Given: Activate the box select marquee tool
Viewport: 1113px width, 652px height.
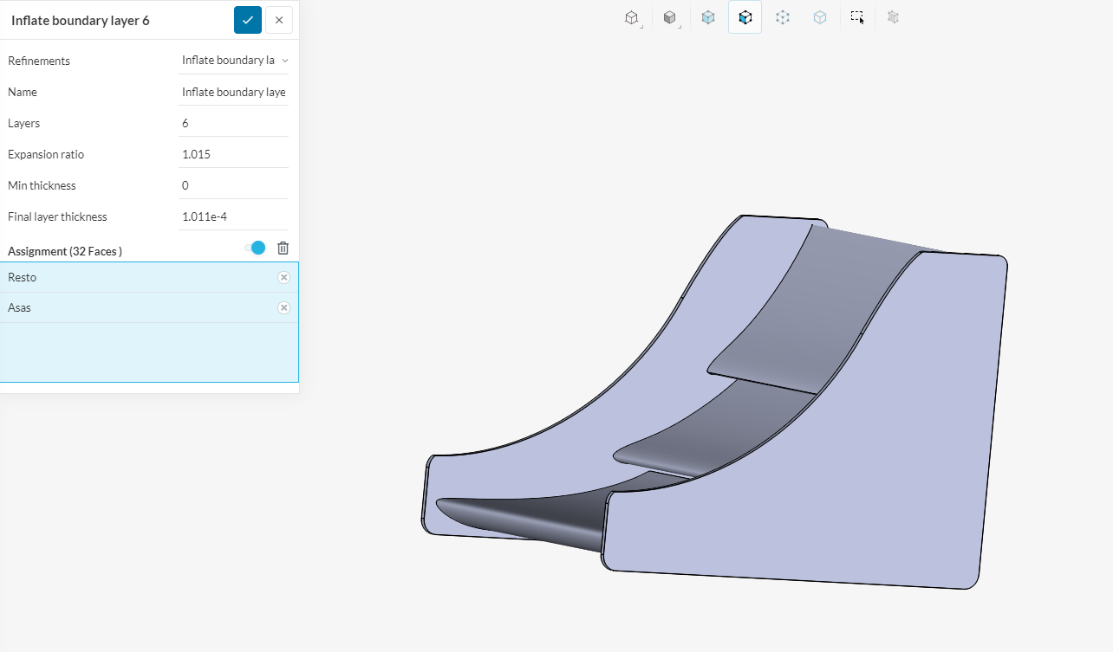Looking at the screenshot, I should coord(856,17).
